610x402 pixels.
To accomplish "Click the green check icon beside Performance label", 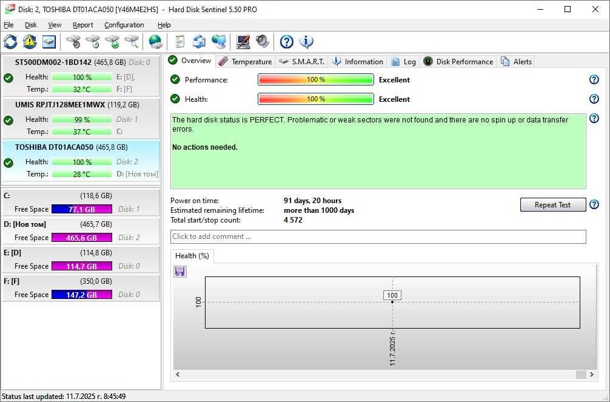I will pos(175,79).
